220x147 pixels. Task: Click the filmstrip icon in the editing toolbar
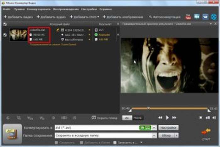click(64, 118)
